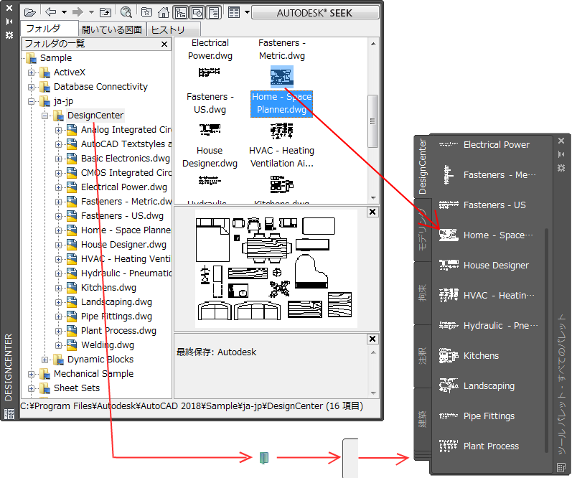572x478 pixels.
Task: Click the palette icon below DESIGNCENTER title
Action: click(x=9, y=414)
